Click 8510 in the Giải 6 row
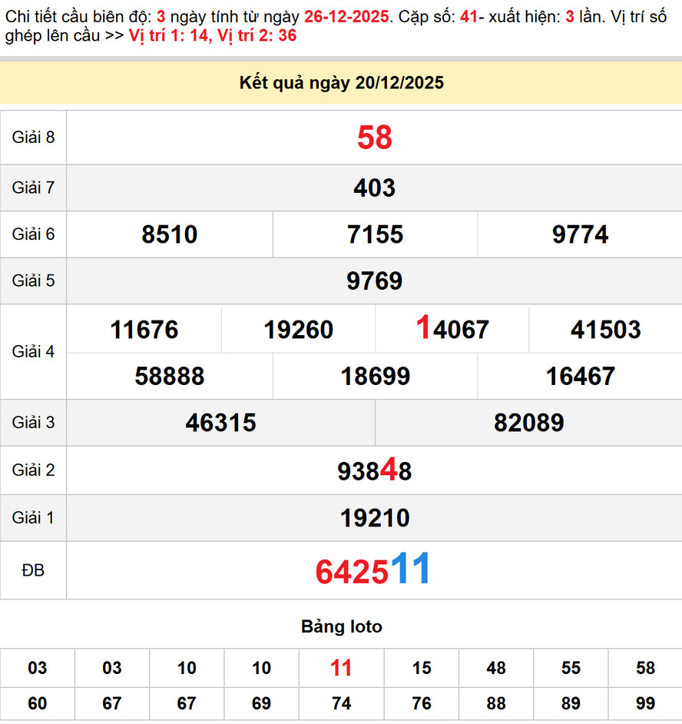 coord(170,234)
